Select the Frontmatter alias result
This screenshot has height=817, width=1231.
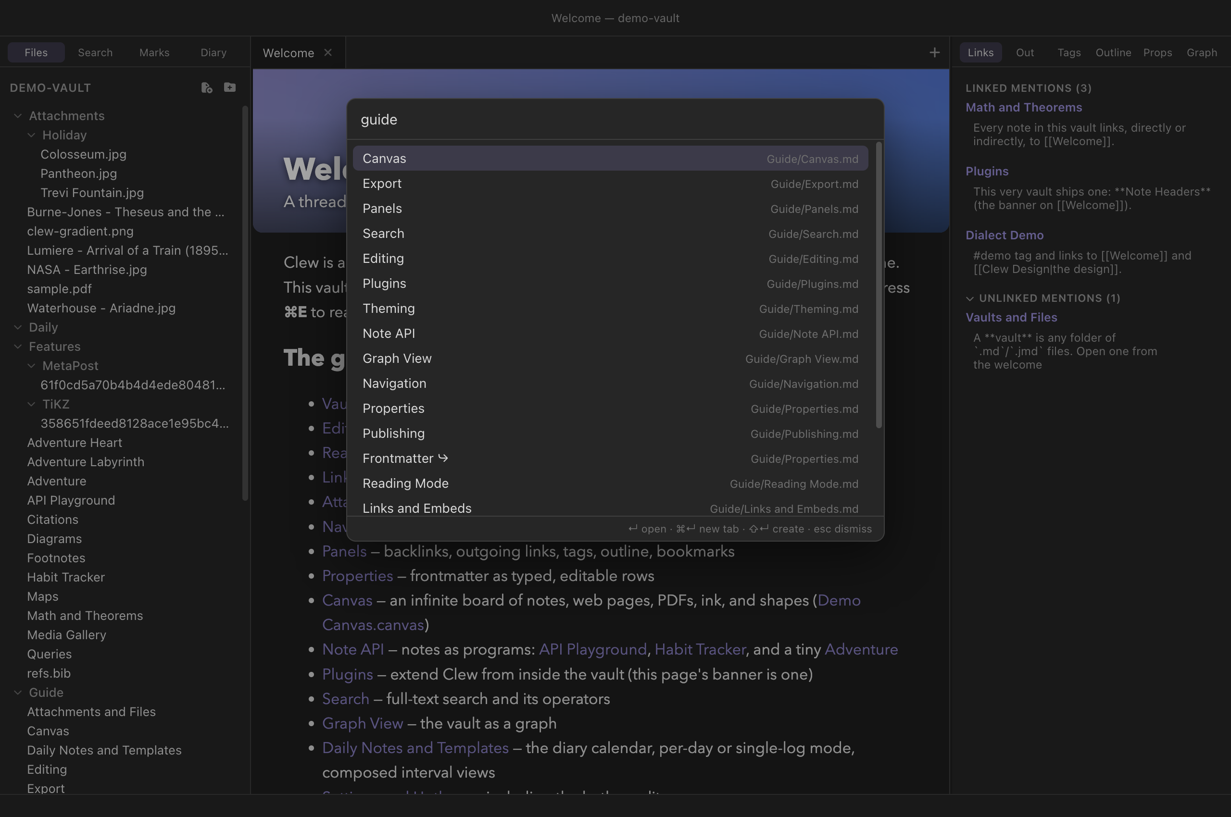point(611,458)
